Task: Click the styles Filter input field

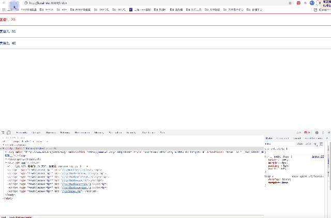Action: (x=279, y=144)
